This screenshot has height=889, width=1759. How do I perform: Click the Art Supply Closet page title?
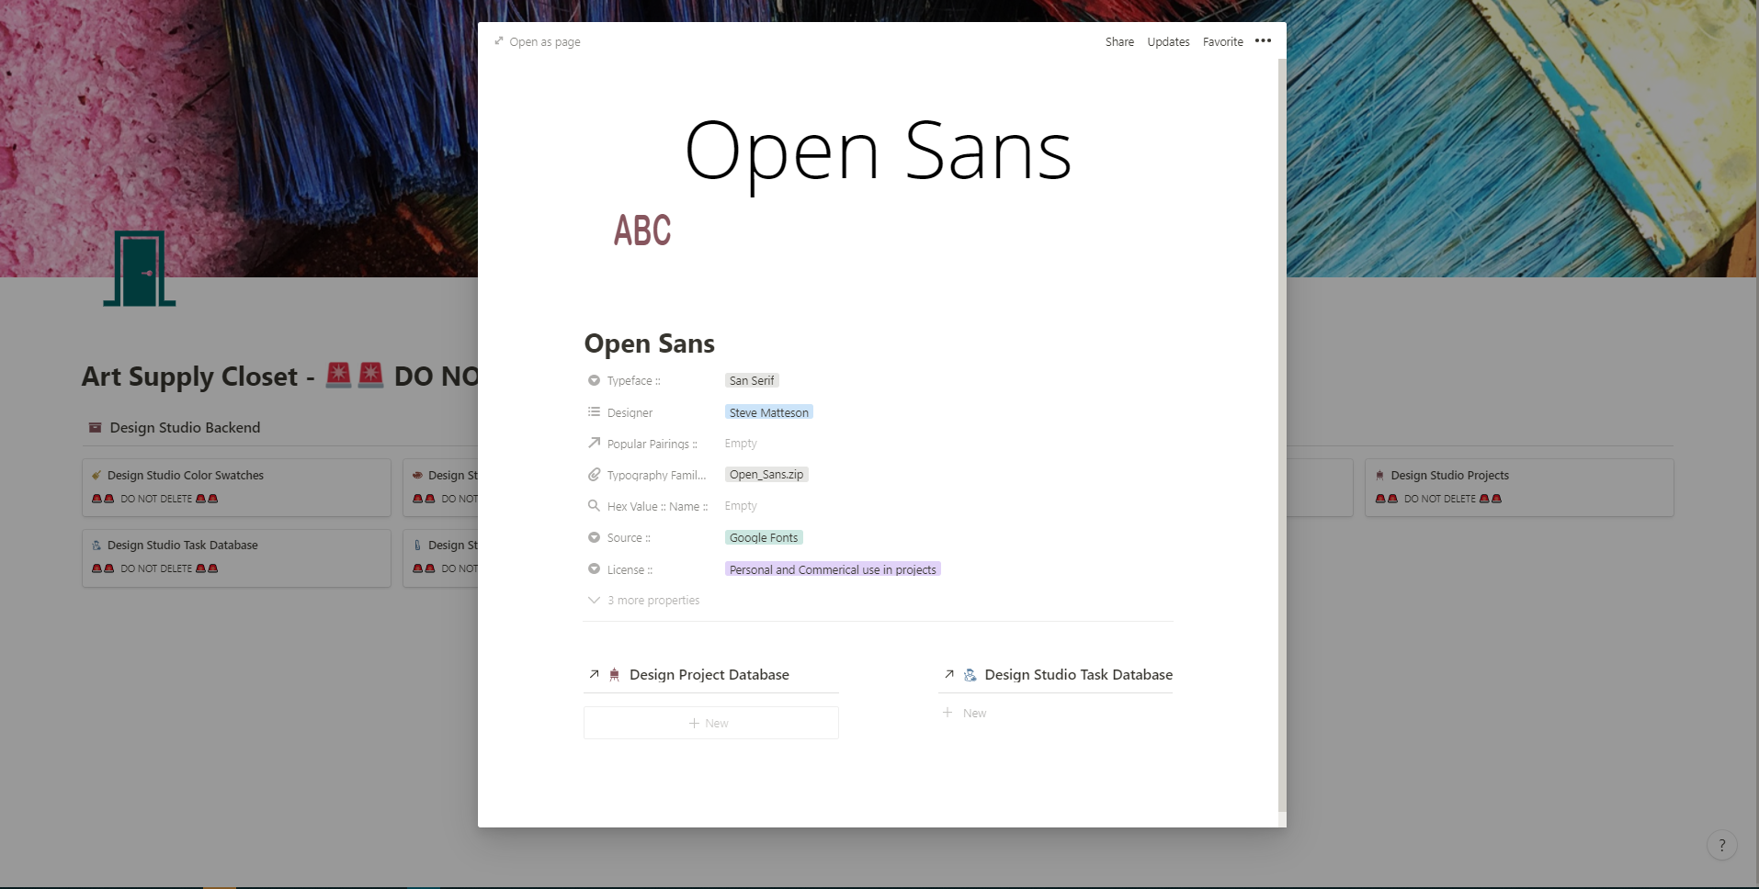click(279, 377)
